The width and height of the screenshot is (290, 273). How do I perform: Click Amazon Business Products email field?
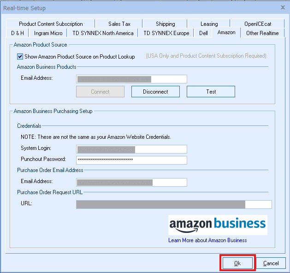point(131,79)
